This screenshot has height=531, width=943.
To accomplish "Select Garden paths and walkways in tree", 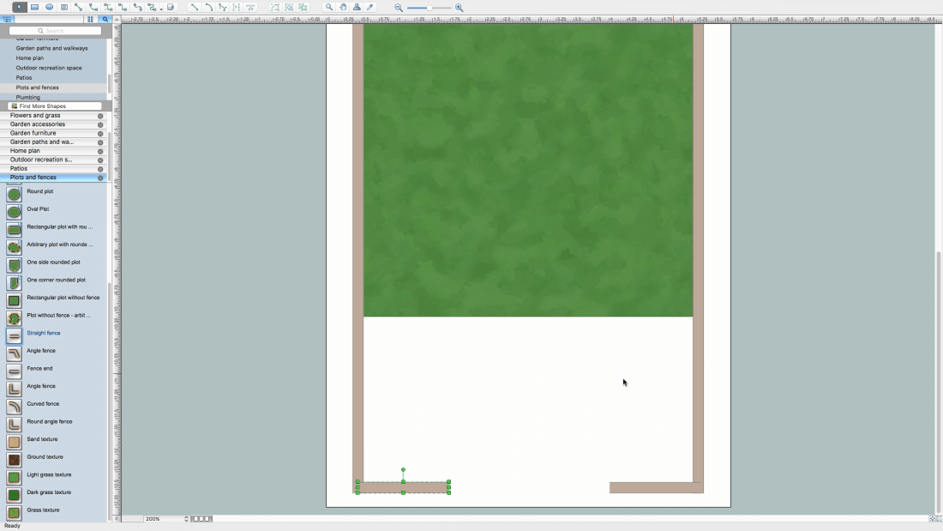I will tap(51, 48).
